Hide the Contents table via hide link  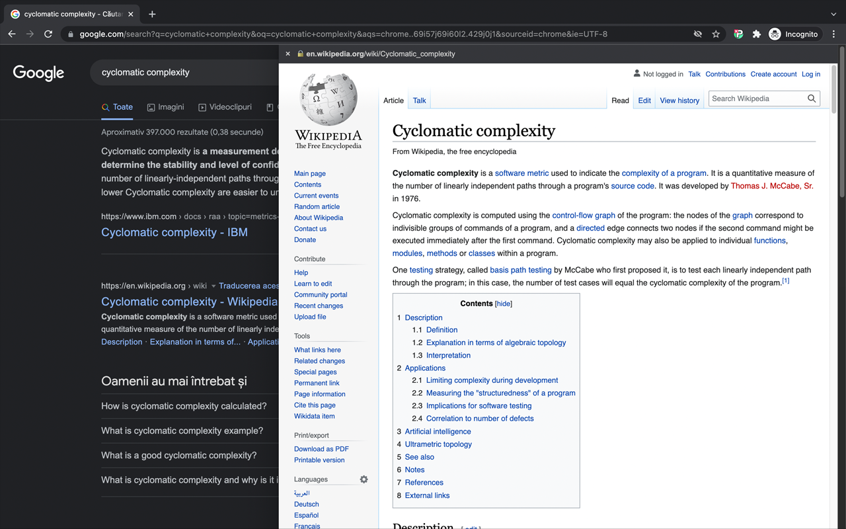click(504, 304)
